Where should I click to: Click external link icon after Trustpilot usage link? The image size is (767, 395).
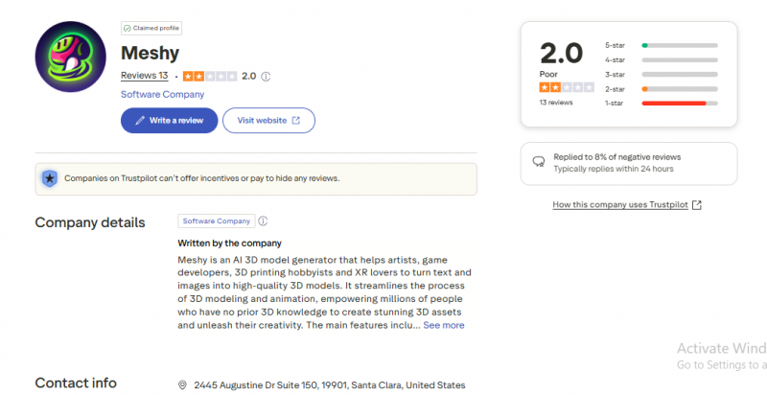pyautogui.click(x=697, y=205)
